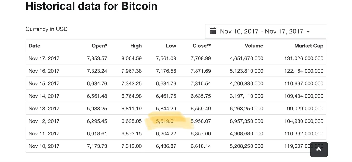Click the highlighted 5,519.01 low value

166,121
